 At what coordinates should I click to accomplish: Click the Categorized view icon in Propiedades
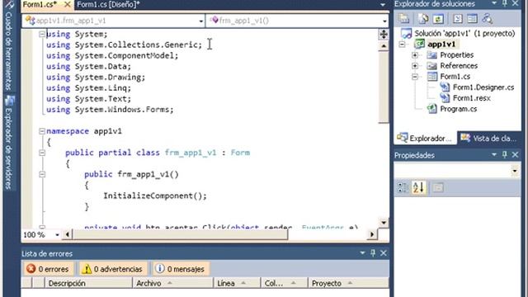403,187
